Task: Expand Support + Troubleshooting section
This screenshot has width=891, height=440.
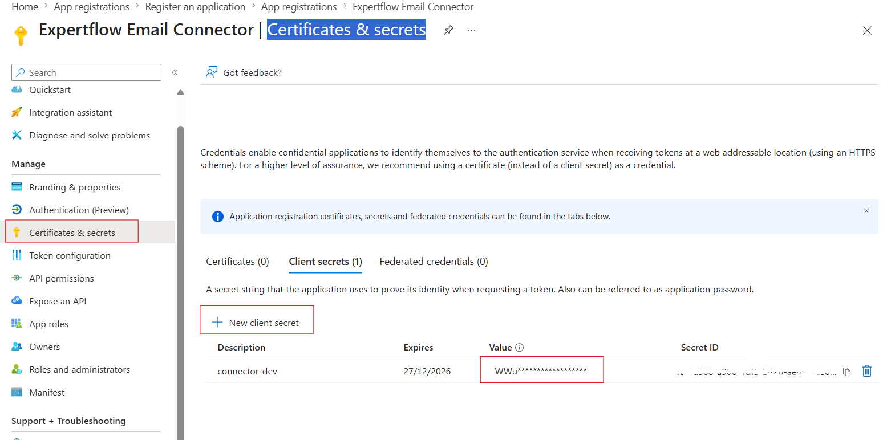Action: point(68,421)
